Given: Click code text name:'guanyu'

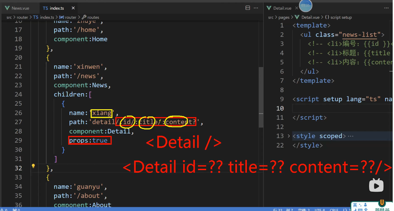Looking at the screenshot, I should point(81,186).
